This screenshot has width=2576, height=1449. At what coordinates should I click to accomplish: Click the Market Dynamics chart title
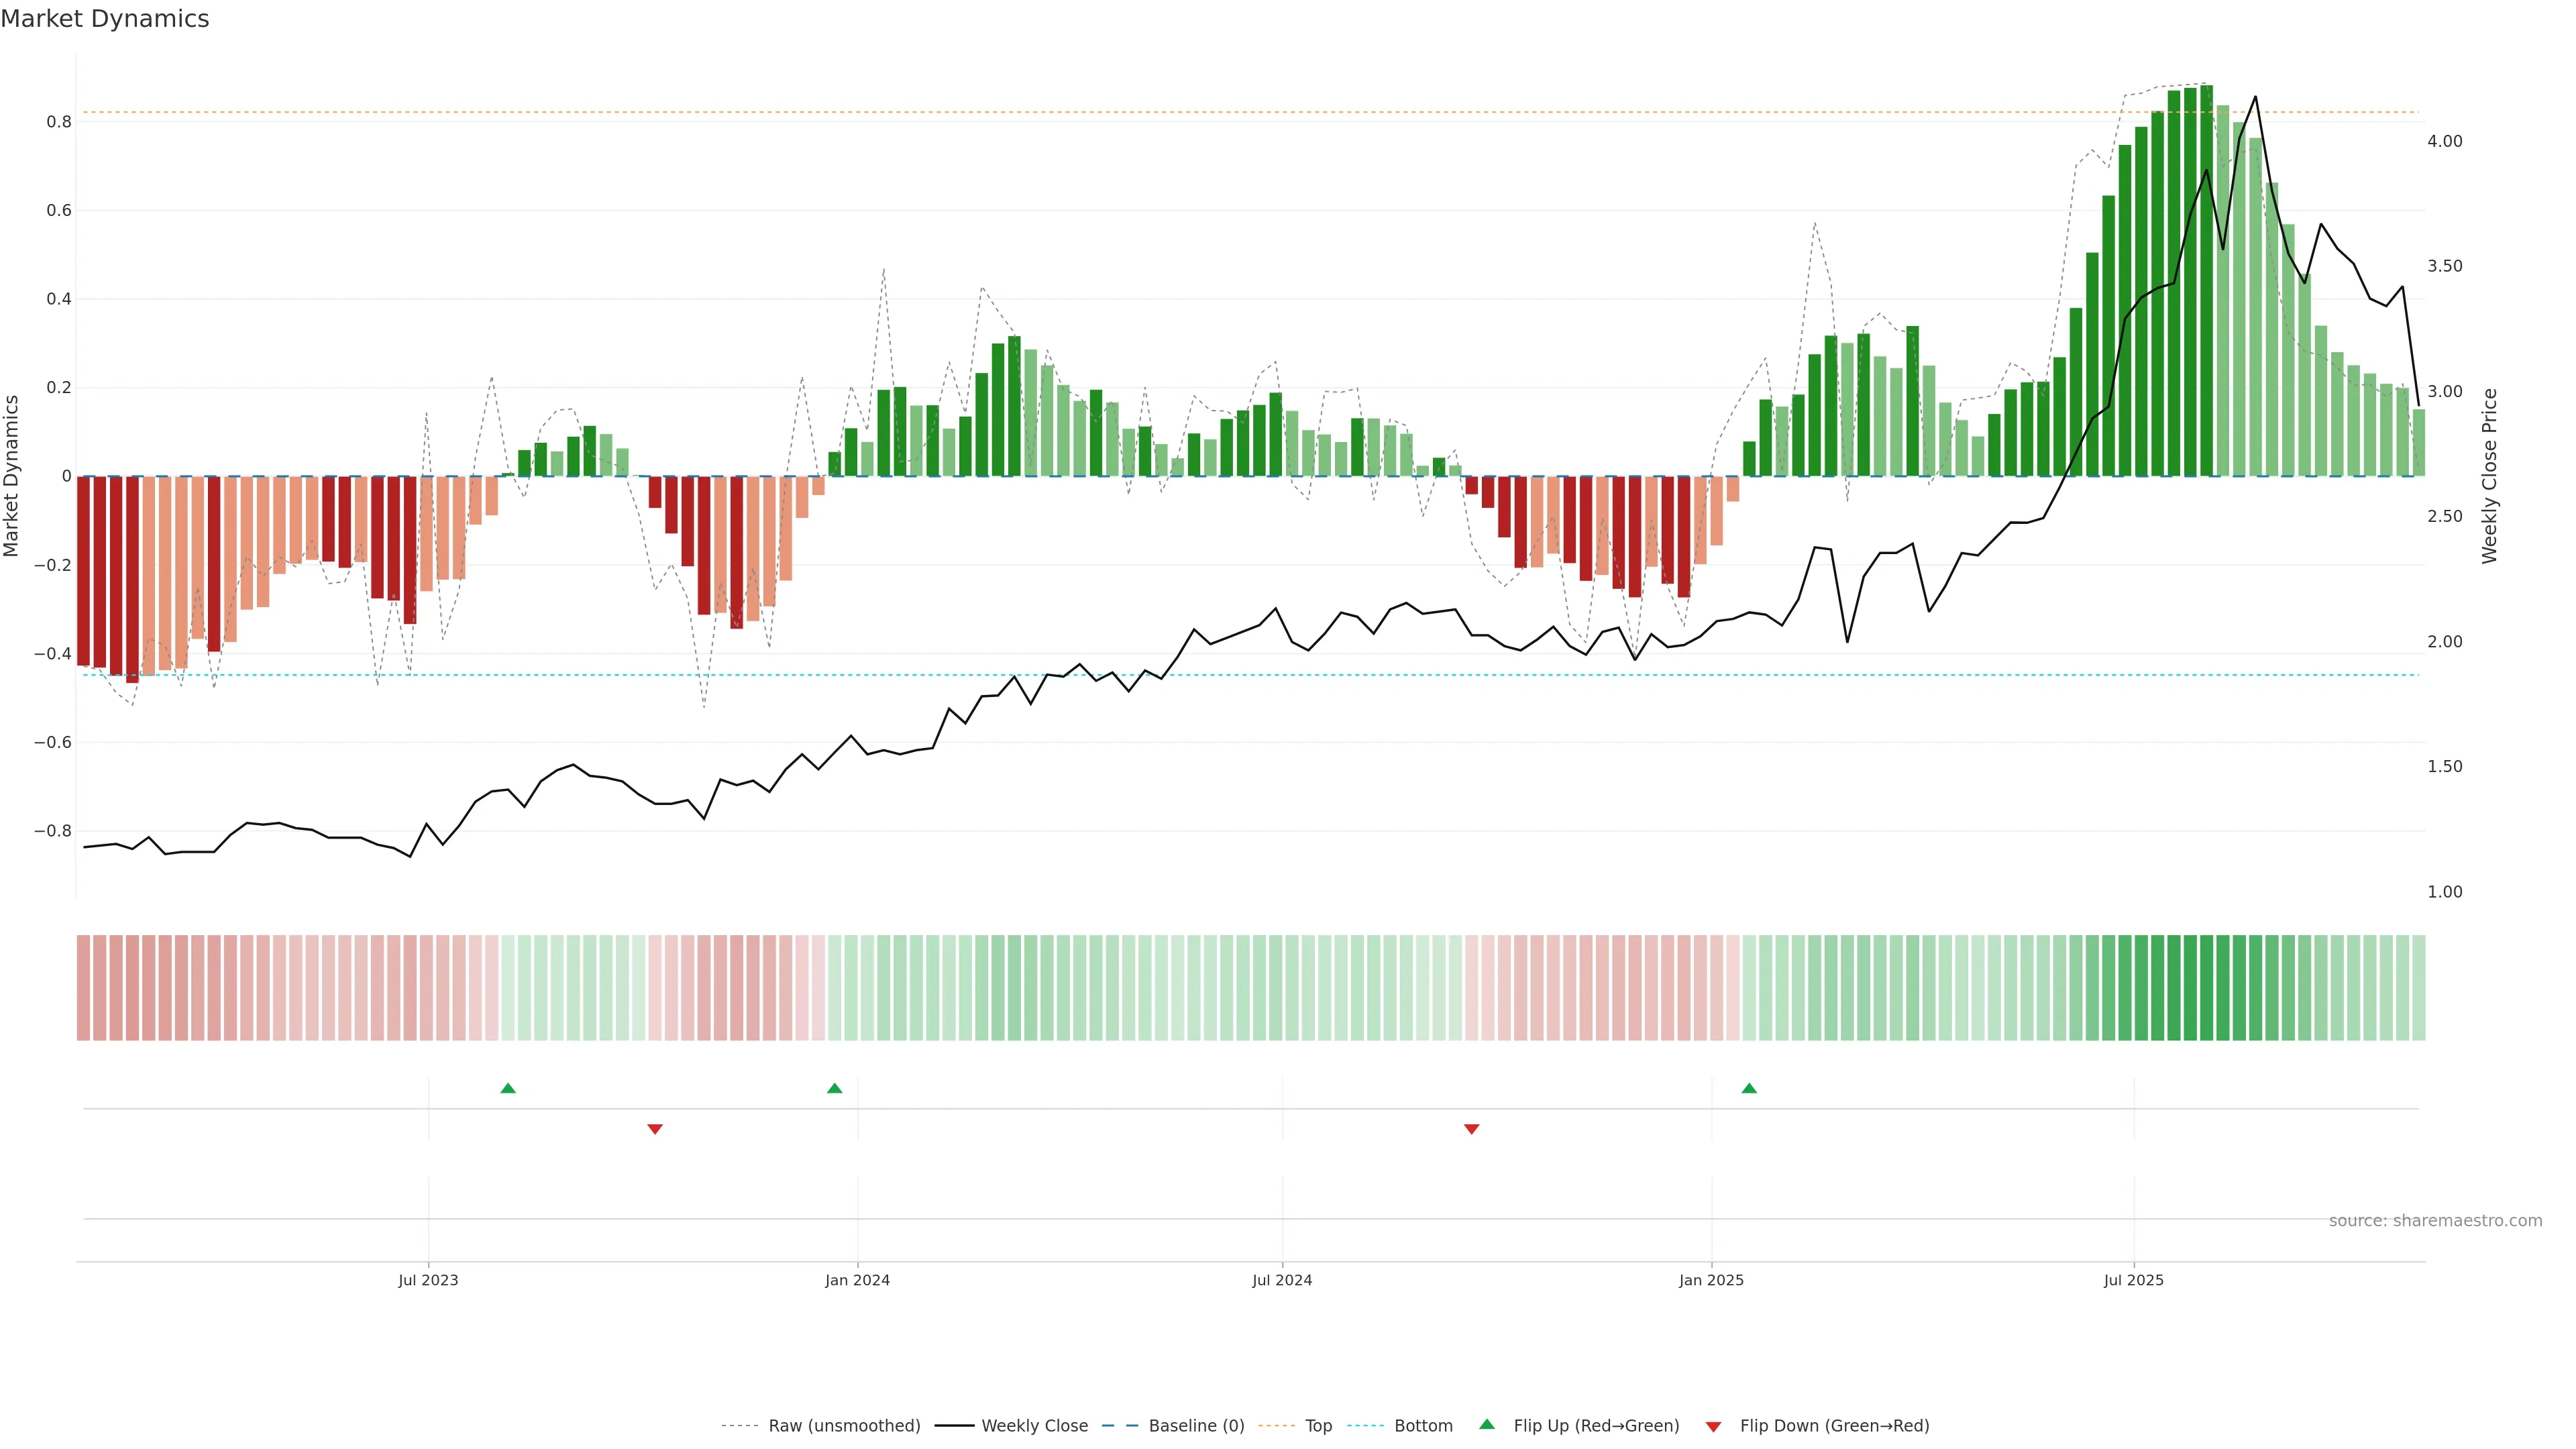point(105,19)
